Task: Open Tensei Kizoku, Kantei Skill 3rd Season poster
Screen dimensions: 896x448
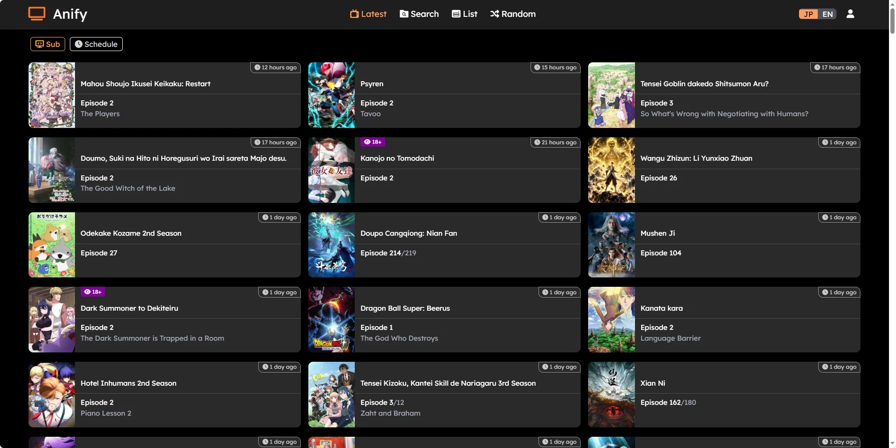Action: click(331, 395)
